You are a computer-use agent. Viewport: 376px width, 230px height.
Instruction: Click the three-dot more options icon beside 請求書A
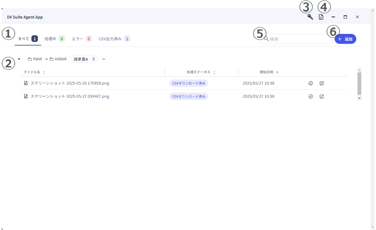pos(104,59)
